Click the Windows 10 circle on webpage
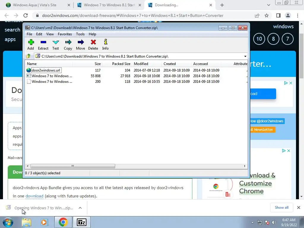This screenshot has width=304, height=228. (x=259, y=39)
